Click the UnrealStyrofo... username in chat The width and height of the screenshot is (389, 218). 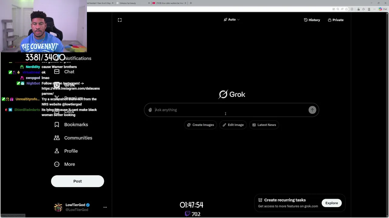tap(28, 99)
